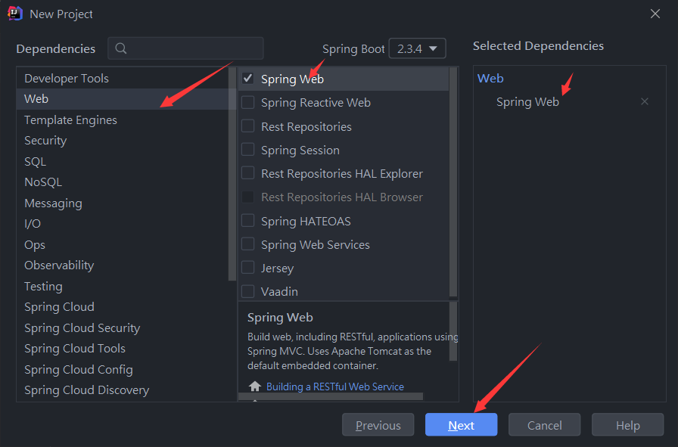Check the Spring Session option
This screenshot has width=678, height=447.
click(x=247, y=150)
